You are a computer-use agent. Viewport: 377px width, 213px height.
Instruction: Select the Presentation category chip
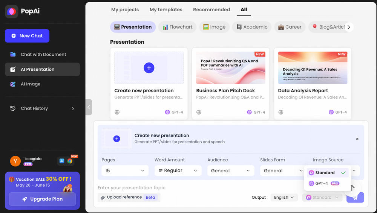[133, 27]
